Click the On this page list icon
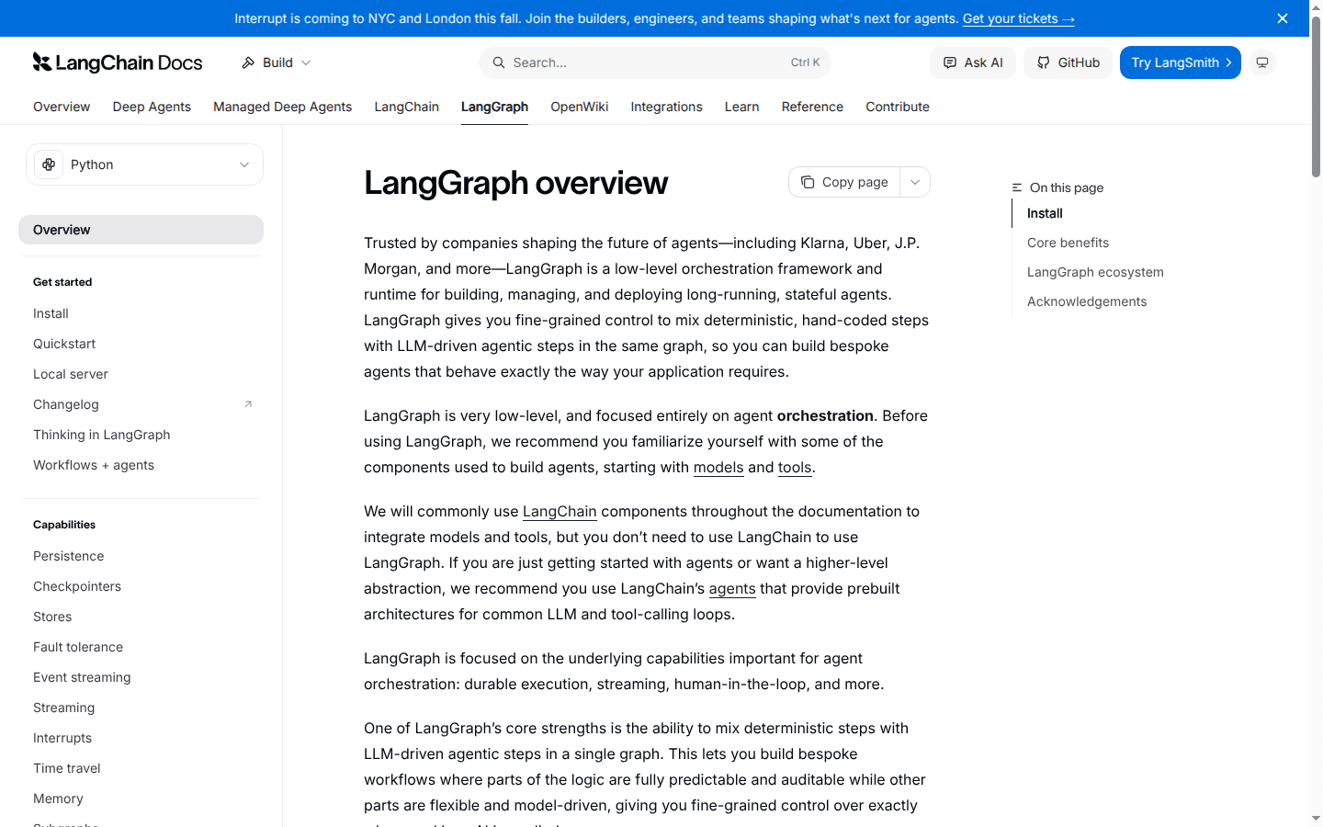 (1017, 187)
